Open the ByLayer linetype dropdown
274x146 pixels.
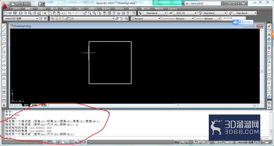(178, 18)
